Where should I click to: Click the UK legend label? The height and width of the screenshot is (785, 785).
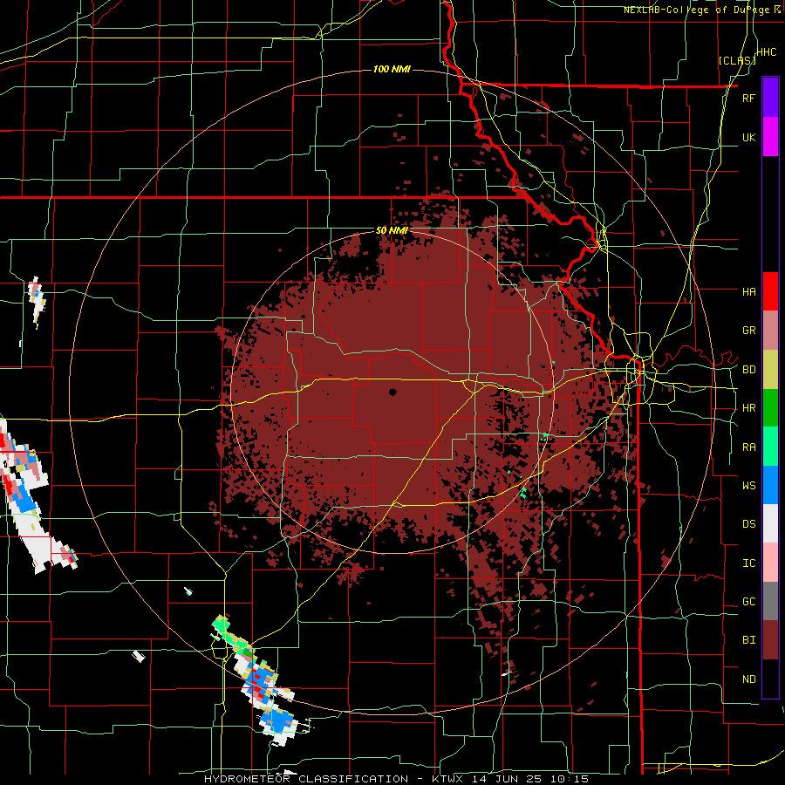(x=748, y=137)
